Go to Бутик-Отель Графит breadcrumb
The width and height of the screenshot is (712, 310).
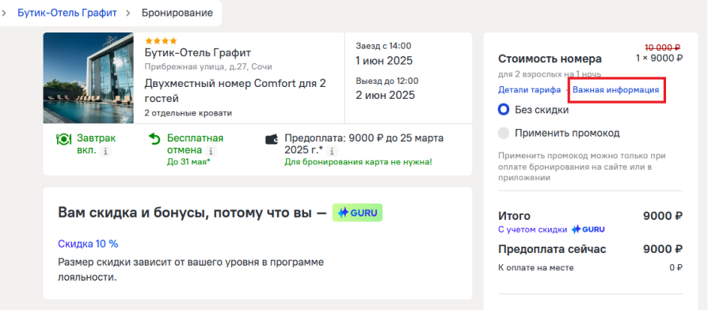coord(67,13)
